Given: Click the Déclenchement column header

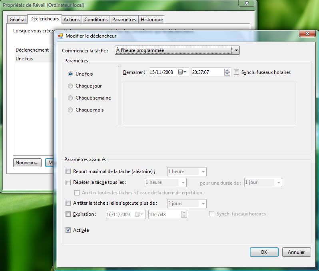Looking at the screenshot, I should [34, 50].
